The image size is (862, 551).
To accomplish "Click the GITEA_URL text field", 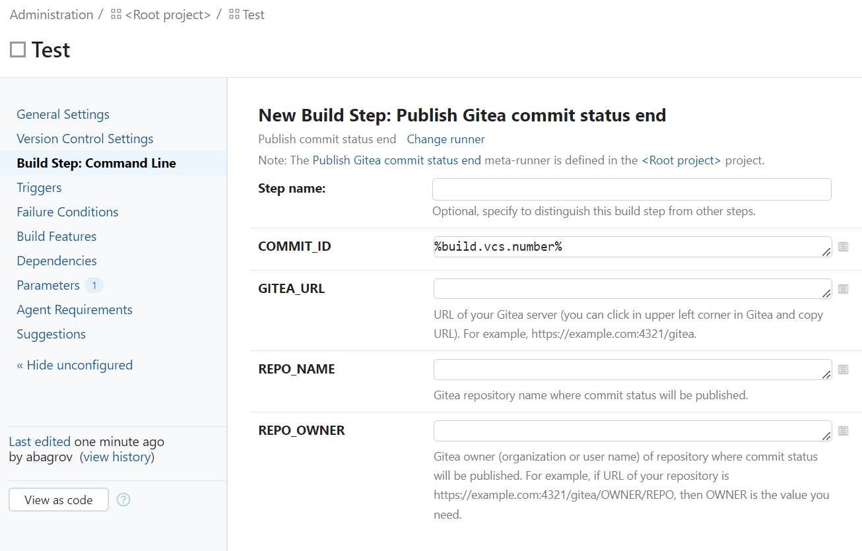I will [x=632, y=289].
